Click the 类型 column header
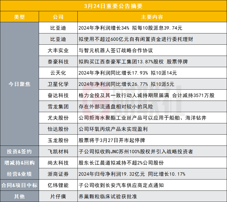 (x=19, y=17)
